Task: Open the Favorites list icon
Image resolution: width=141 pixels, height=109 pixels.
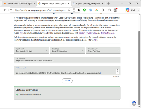Action: pyautogui.click(x=109, y=10)
